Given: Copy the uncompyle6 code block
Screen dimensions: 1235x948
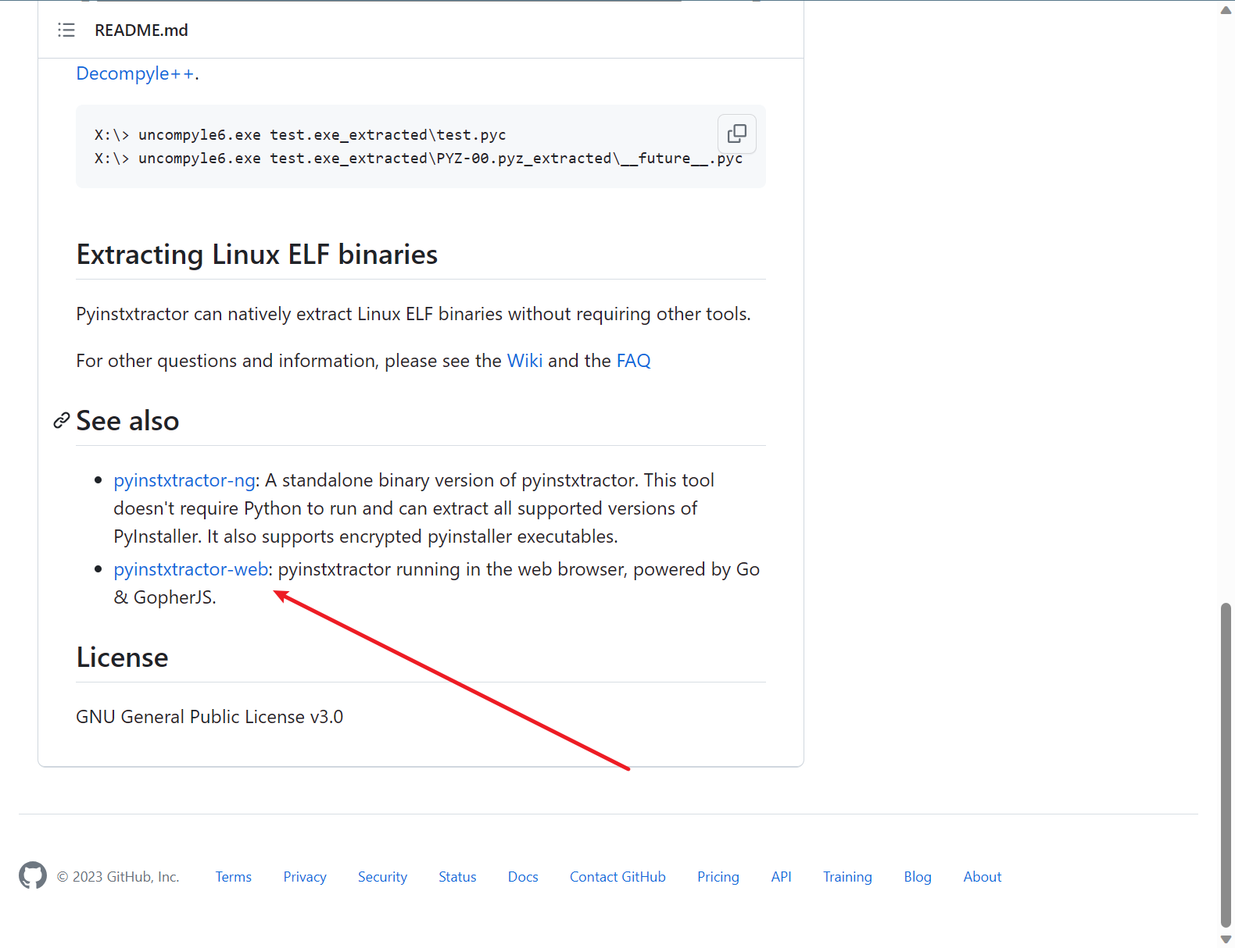Looking at the screenshot, I should pos(736,134).
